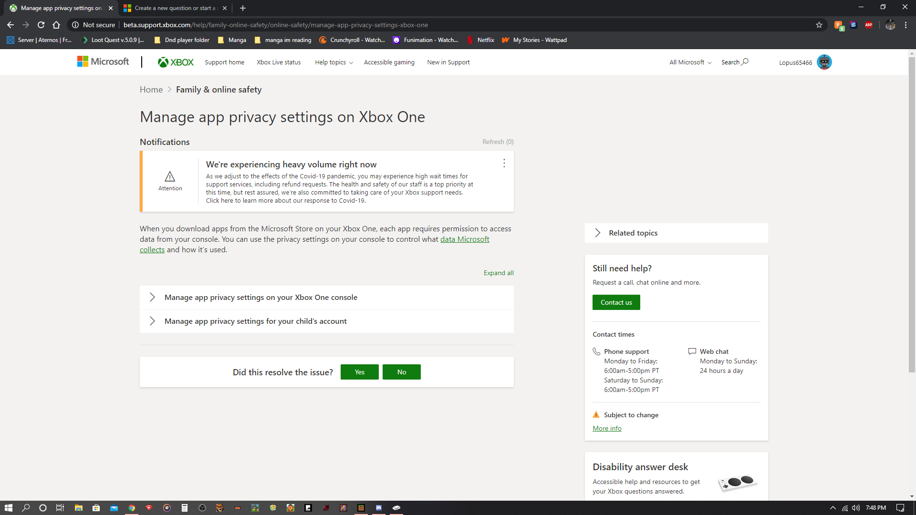The height and width of the screenshot is (515, 916).
Task: Refresh notifications
Action: coord(498,142)
